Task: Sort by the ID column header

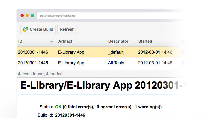Action: click(20, 41)
